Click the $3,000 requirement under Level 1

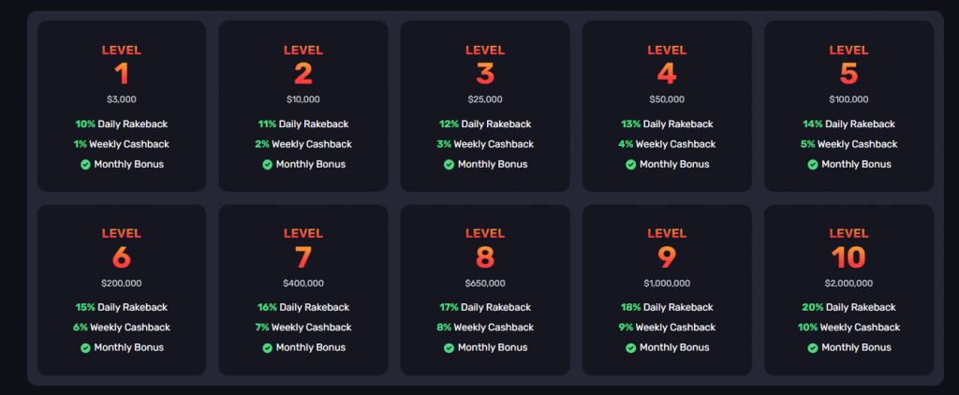click(x=122, y=99)
